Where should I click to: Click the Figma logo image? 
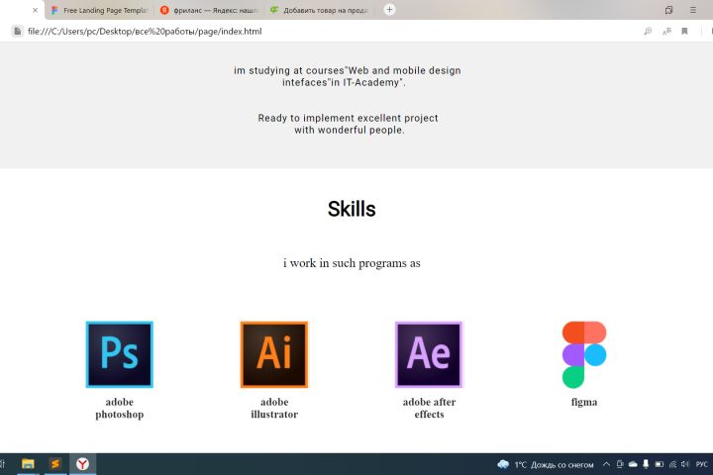(x=584, y=354)
